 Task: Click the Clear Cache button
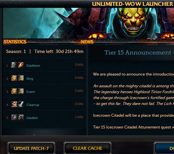click(87, 148)
